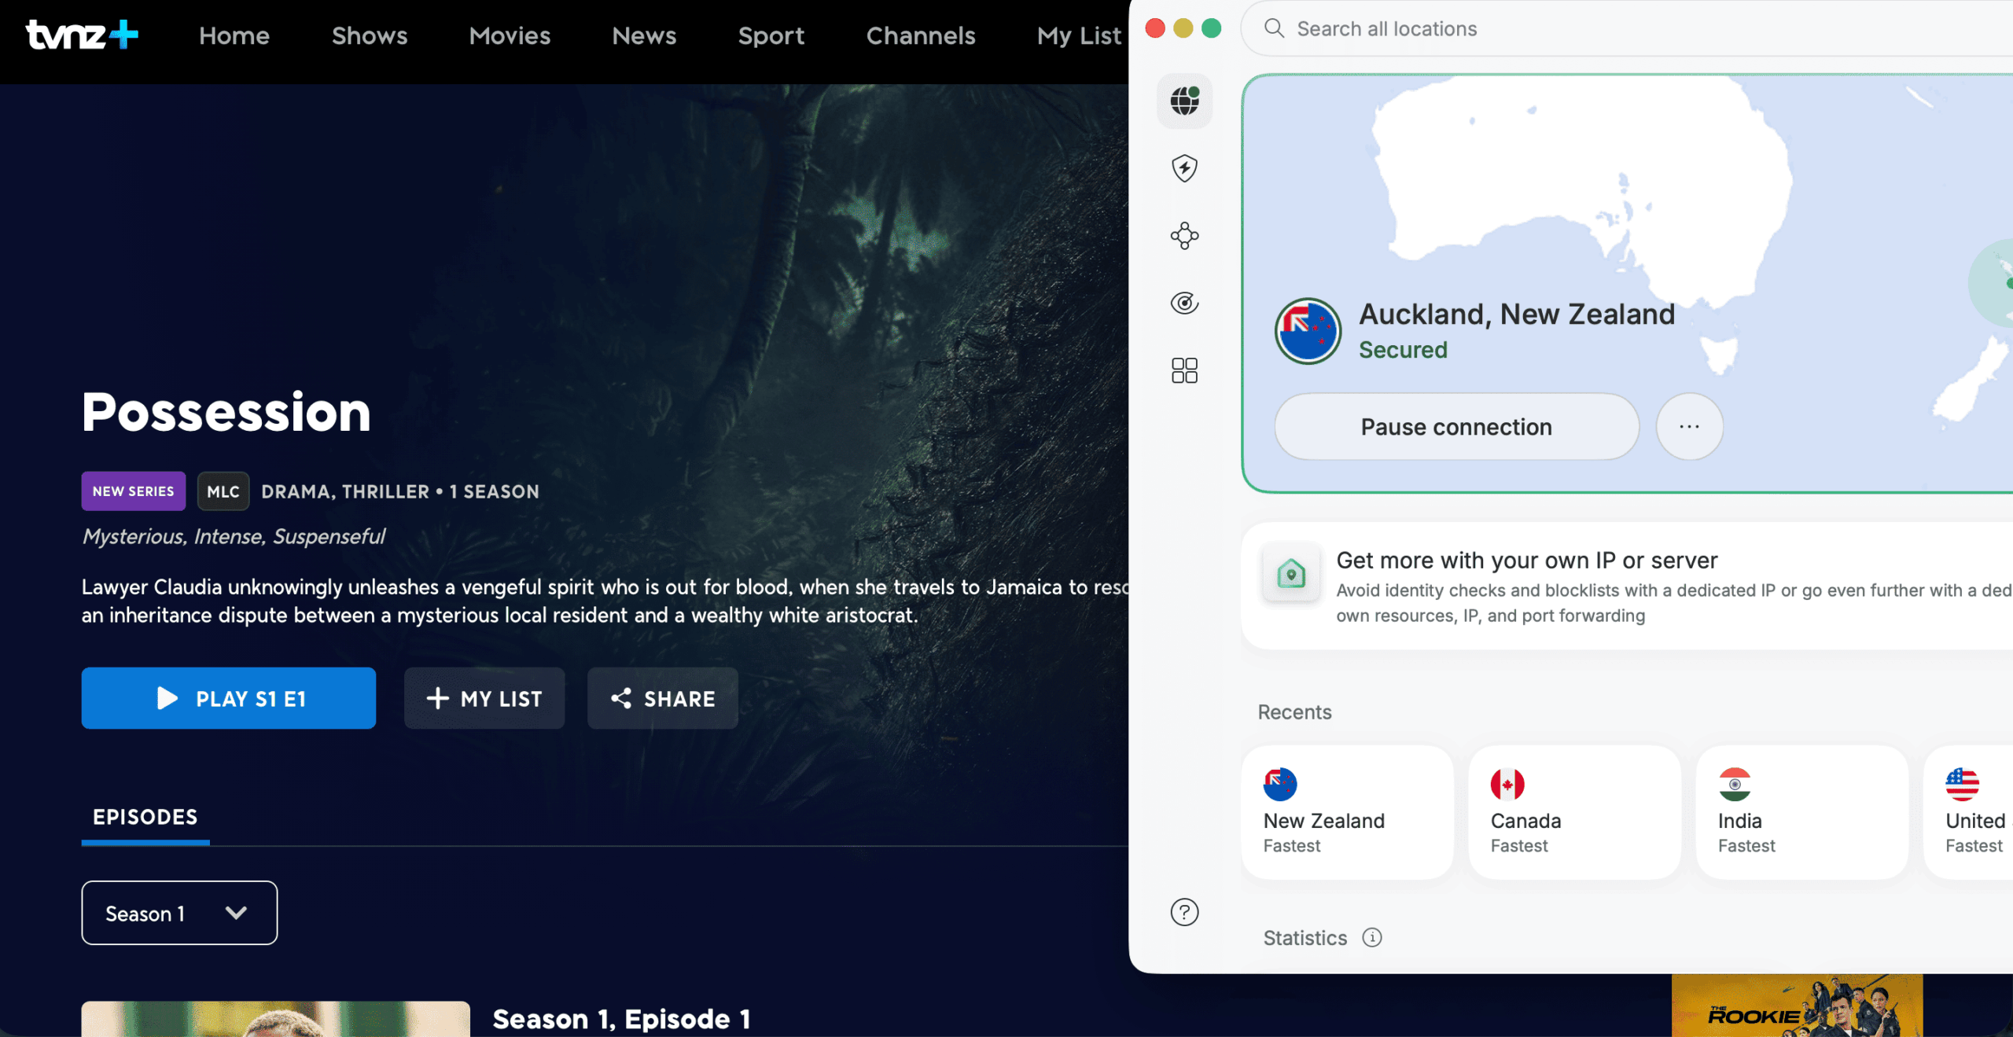Click the Statistics heading
Viewport: 2013px width, 1037px height.
point(1305,937)
